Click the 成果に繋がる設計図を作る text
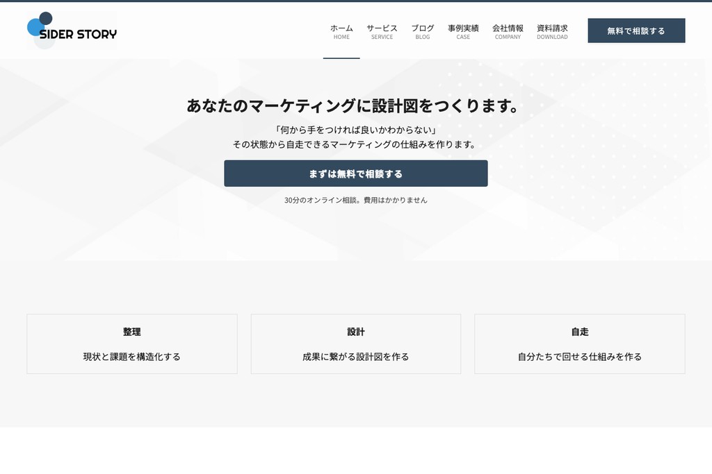 (355, 355)
